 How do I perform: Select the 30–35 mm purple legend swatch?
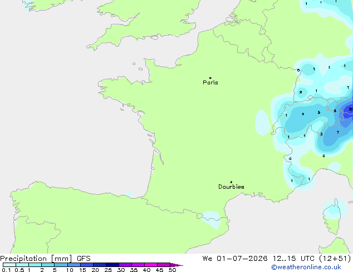pos(125,265)
